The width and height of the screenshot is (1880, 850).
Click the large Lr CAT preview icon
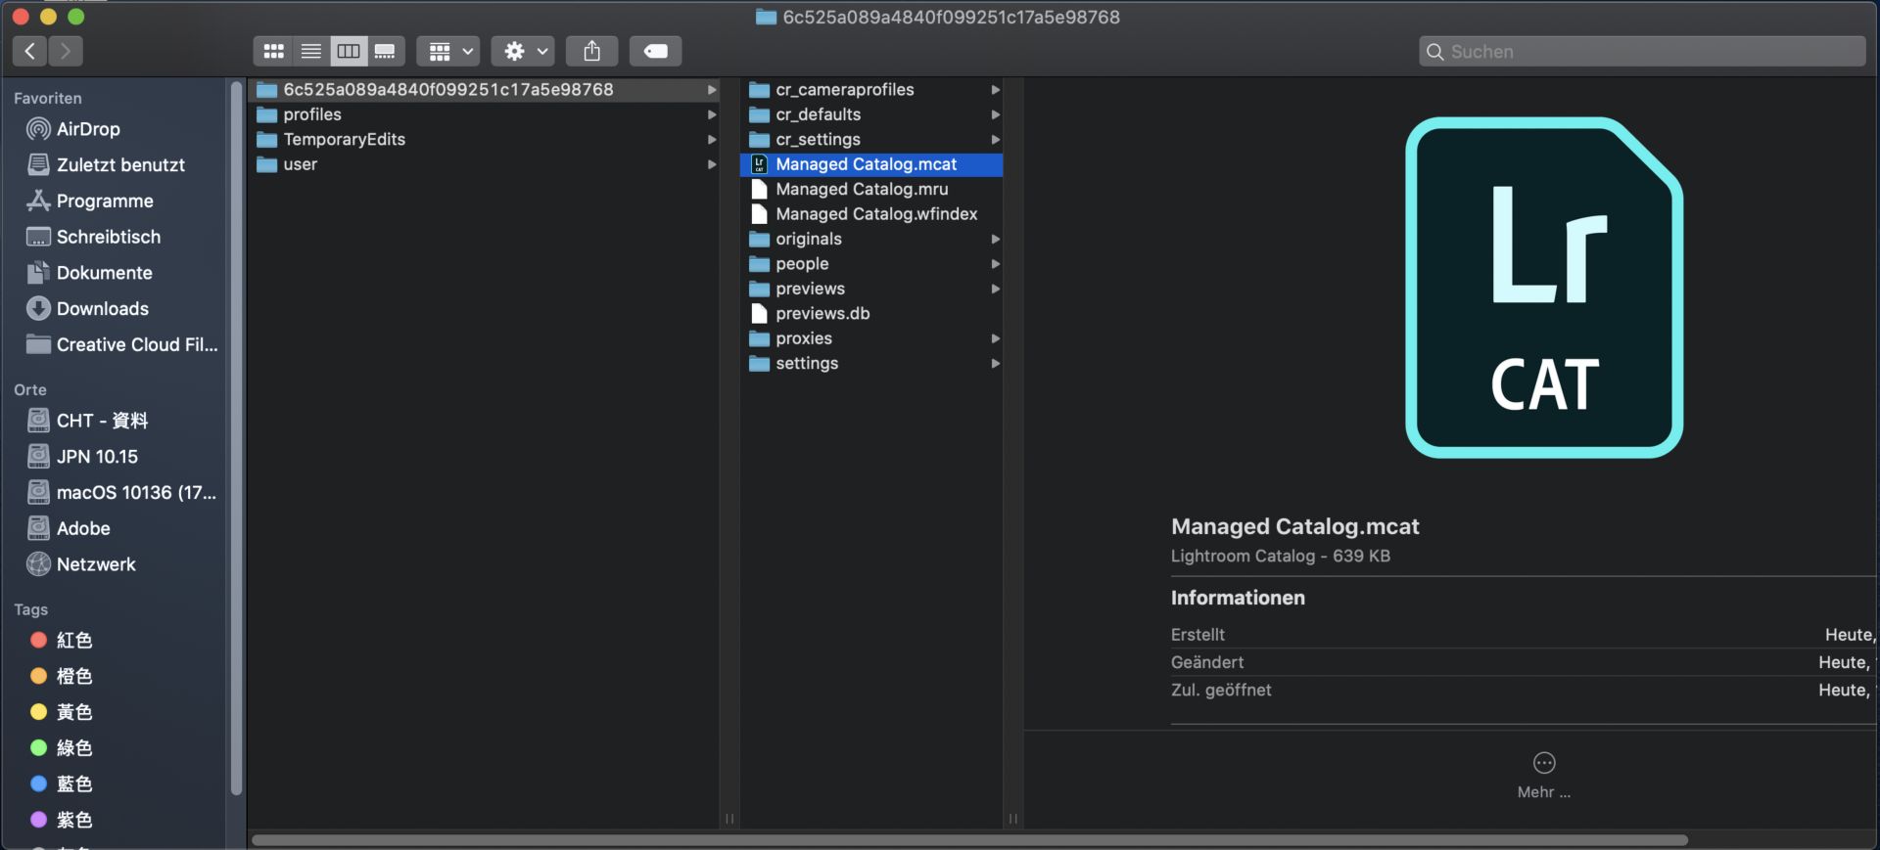pos(1543,288)
